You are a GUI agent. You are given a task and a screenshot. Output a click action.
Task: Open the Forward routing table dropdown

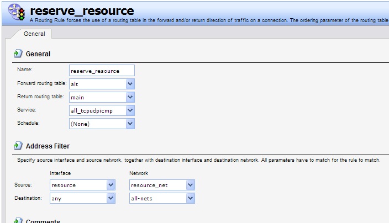130,84
